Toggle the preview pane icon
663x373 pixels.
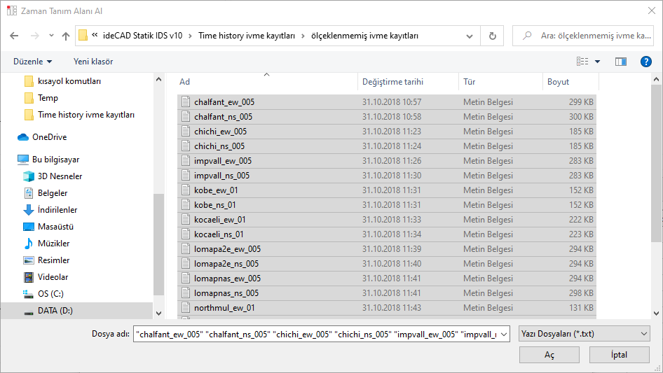620,62
